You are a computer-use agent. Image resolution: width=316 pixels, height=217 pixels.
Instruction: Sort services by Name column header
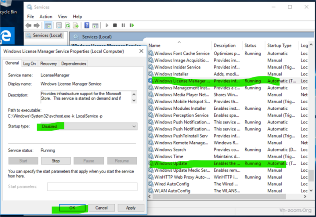177,45
